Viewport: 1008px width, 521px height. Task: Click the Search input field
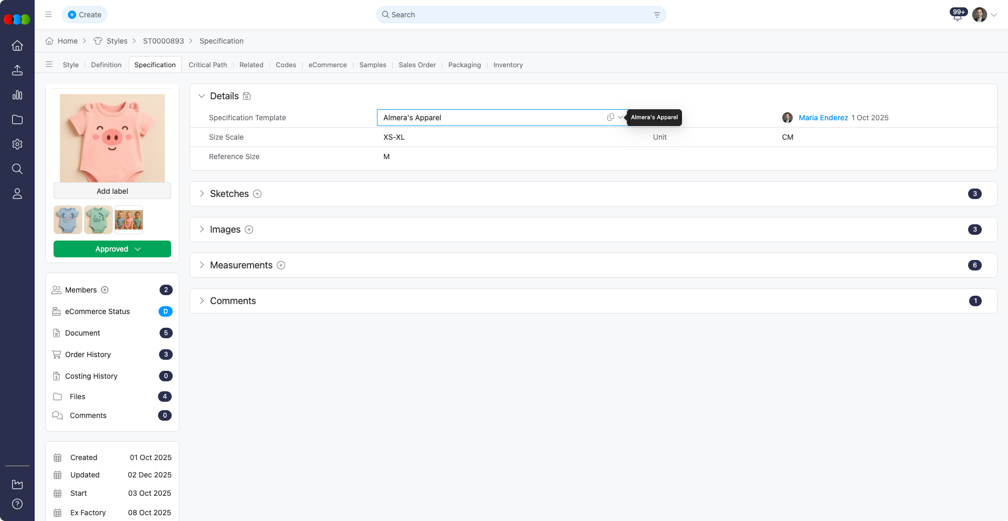[x=520, y=15]
